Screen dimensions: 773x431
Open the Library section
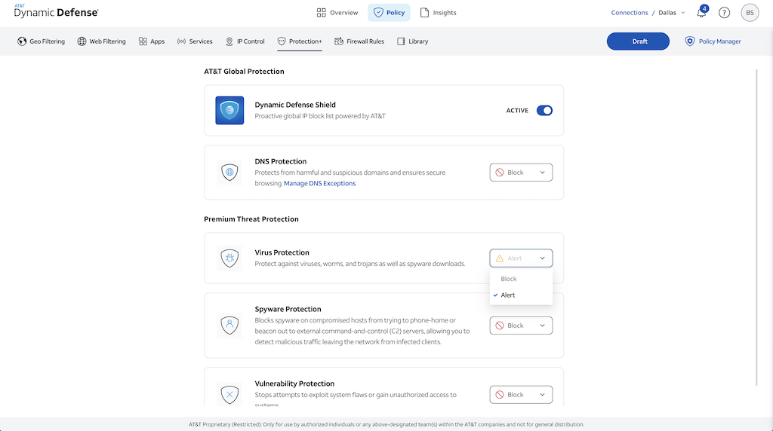413,41
